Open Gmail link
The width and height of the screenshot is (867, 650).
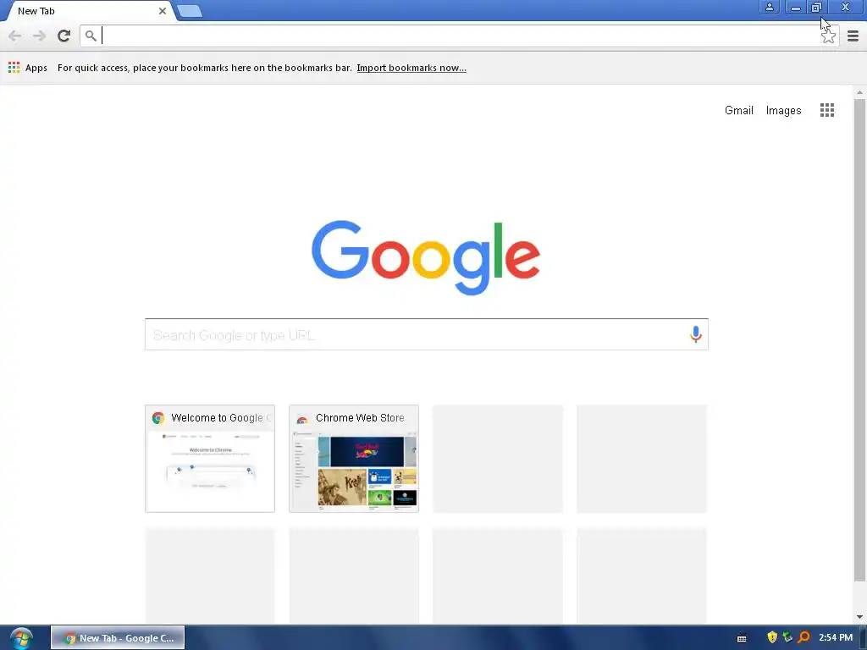pyautogui.click(x=738, y=111)
